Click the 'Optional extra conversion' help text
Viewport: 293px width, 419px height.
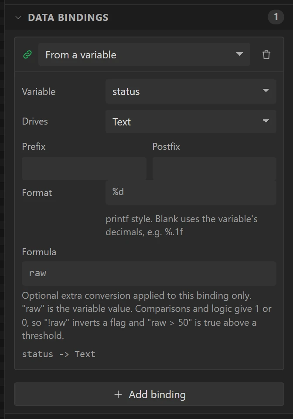146,315
